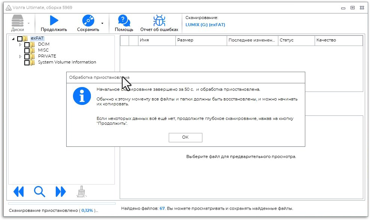Click the fast-forward double-arrow icon
370x220 pixels.
tap(61, 192)
